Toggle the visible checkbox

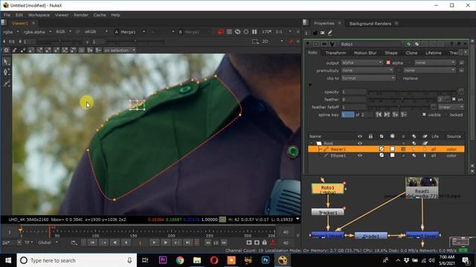(424, 115)
